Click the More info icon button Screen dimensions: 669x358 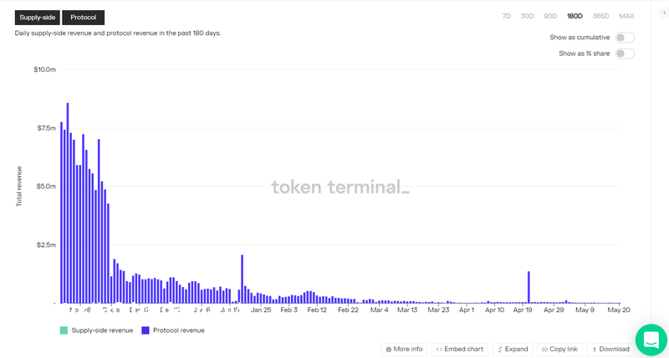[x=389, y=349]
